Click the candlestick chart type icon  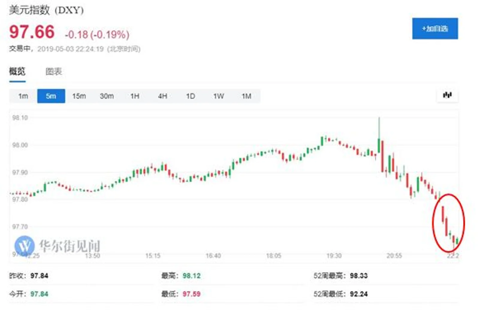point(447,95)
